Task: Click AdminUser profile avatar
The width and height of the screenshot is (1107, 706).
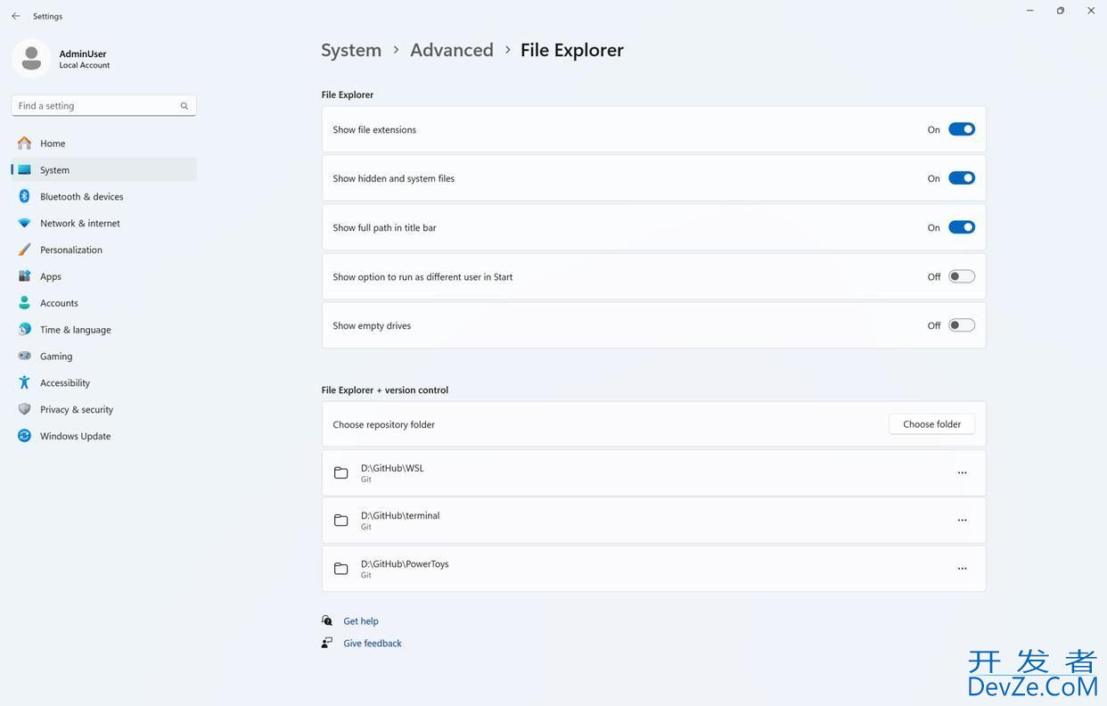Action: coord(31,59)
